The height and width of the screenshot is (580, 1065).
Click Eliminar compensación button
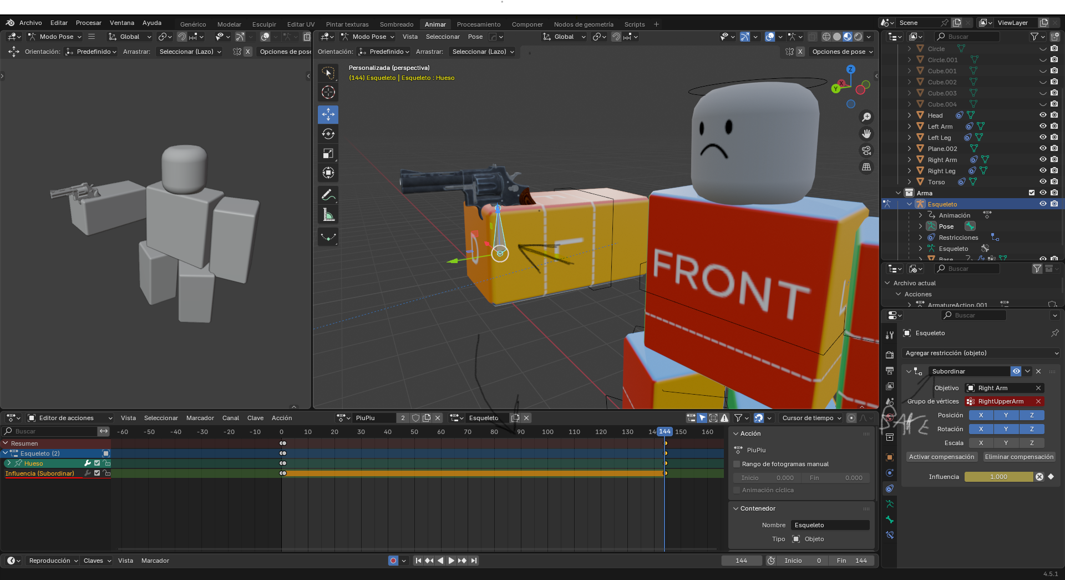point(1019,457)
